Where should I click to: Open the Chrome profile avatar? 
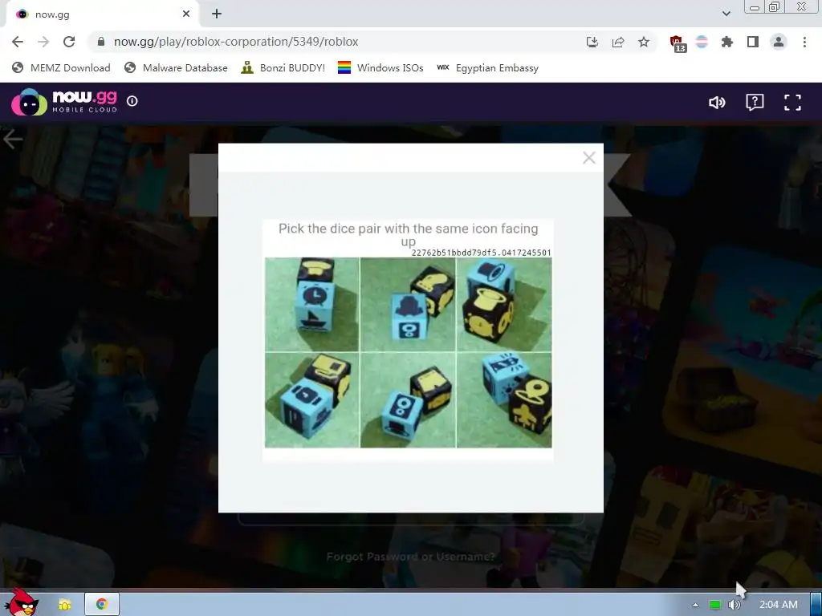click(779, 42)
